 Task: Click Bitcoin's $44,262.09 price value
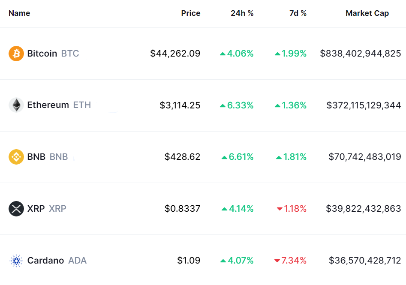pyautogui.click(x=175, y=54)
